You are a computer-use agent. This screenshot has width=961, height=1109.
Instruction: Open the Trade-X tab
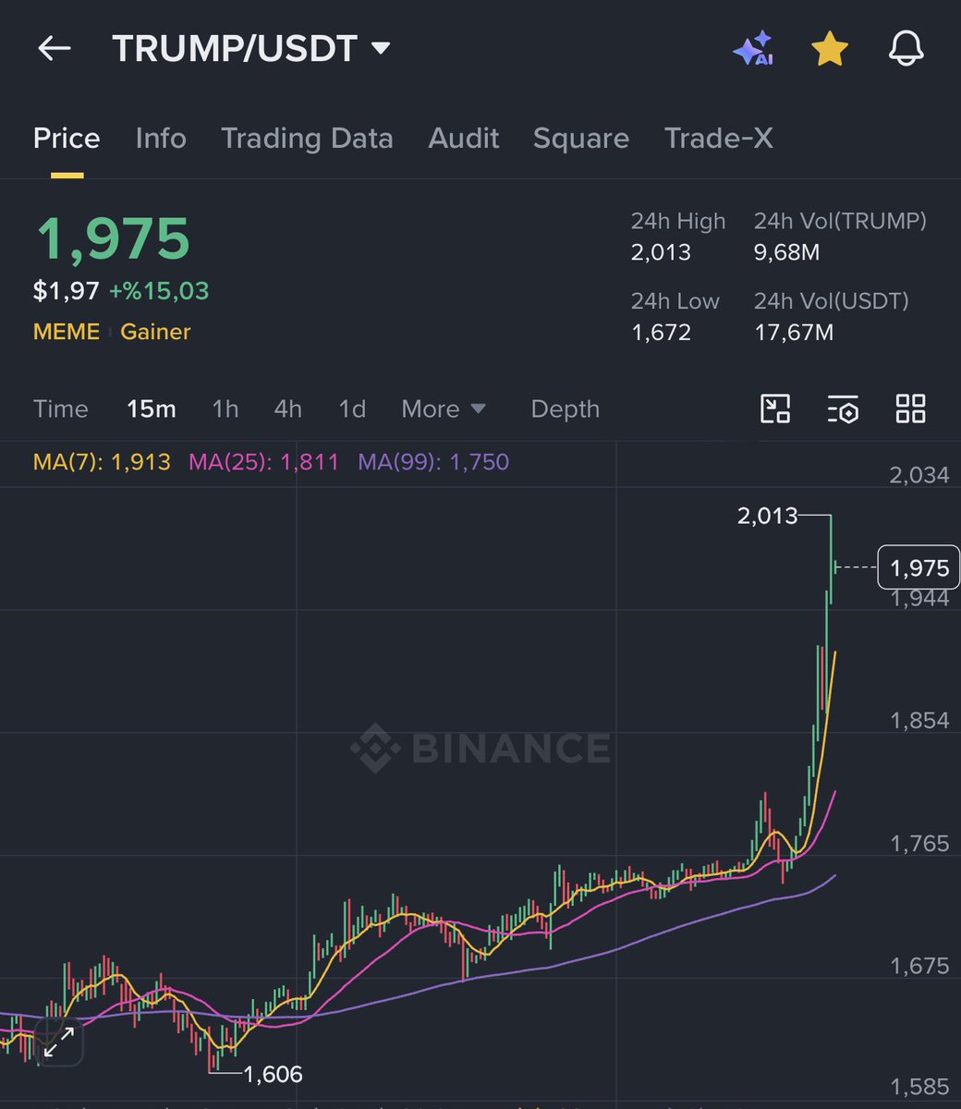click(x=719, y=138)
